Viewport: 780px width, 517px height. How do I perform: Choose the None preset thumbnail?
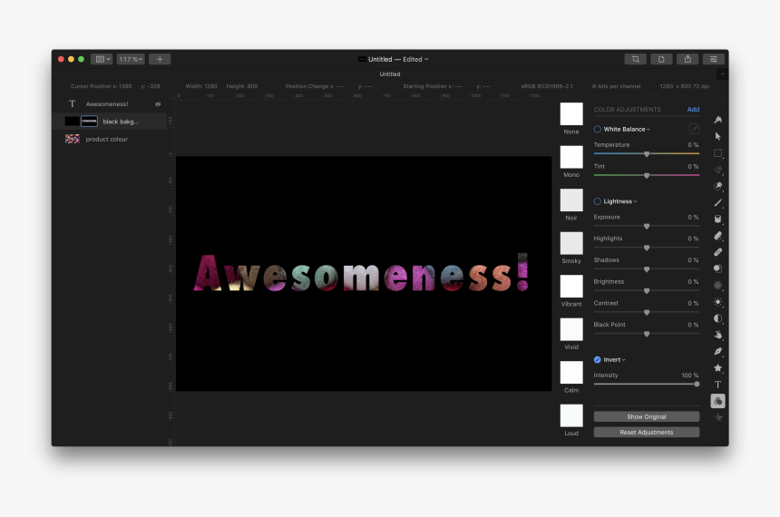(571, 114)
